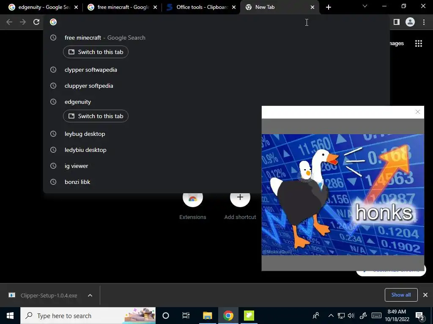Click the Type here to search box

click(x=88, y=316)
